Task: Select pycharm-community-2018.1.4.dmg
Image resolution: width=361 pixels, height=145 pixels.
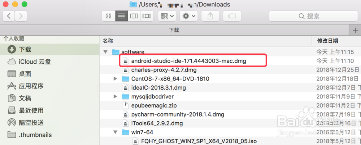Action: click(178, 114)
